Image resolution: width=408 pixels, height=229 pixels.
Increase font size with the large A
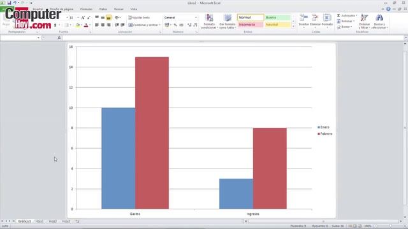point(83,18)
